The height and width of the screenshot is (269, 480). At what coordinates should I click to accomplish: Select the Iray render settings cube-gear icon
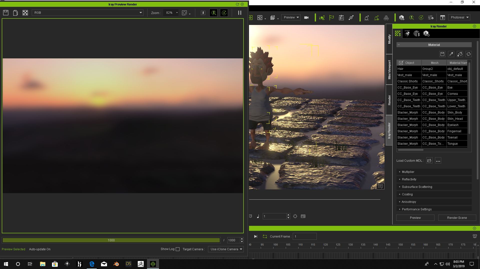[x=426, y=33]
